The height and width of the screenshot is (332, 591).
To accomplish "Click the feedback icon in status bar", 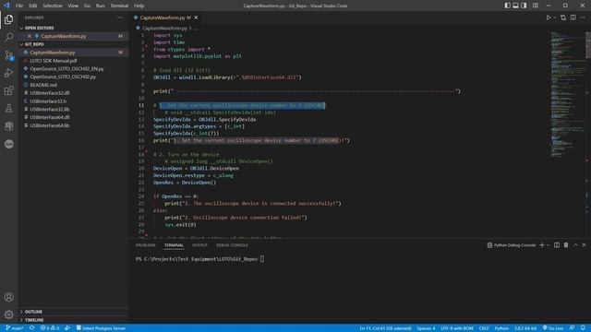I will [x=573, y=328].
